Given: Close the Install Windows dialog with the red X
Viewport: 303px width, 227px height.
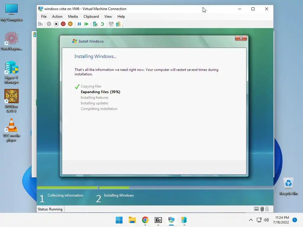Looking at the screenshot, I should 241,38.
